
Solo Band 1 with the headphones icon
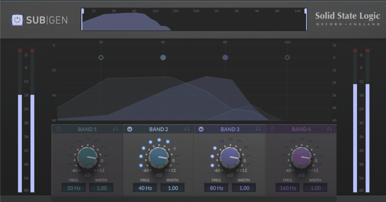[115, 129]
